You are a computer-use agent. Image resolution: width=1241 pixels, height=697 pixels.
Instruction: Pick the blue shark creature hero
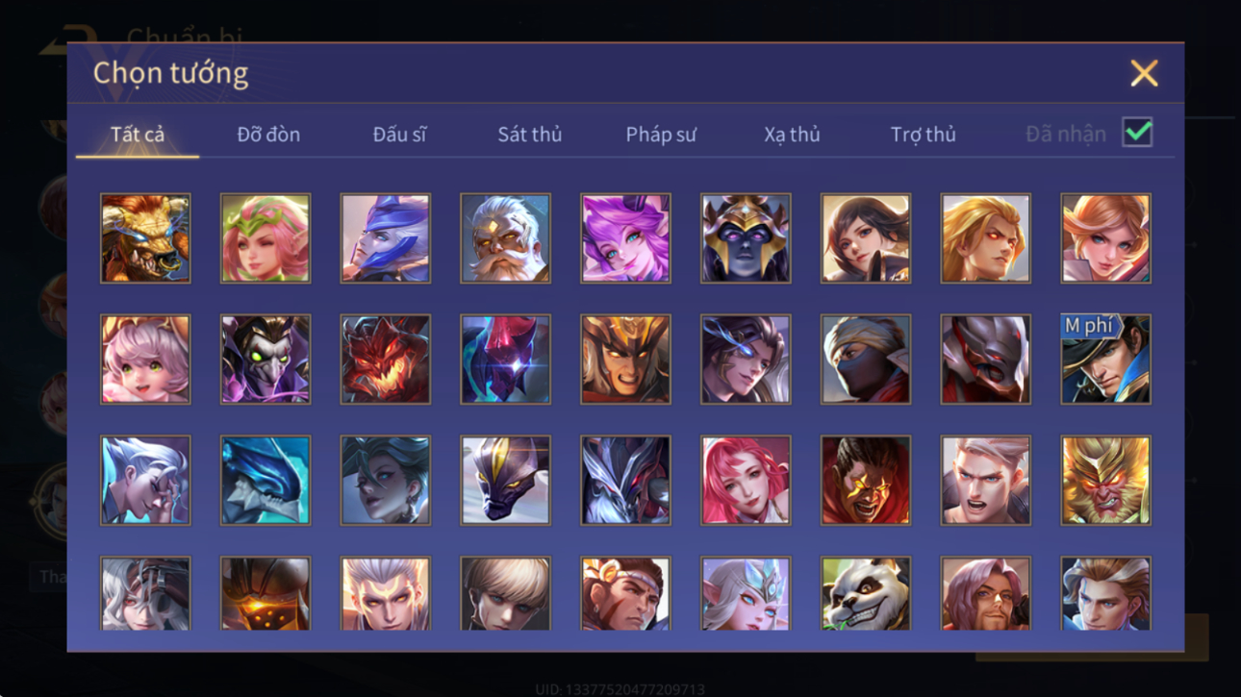pyautogui.click(x=266, y=481)
